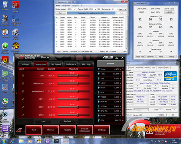Open Settings in Real Temp
Image resolution: width=181 pixels, height=144 pixels.
tap(171, 57)
